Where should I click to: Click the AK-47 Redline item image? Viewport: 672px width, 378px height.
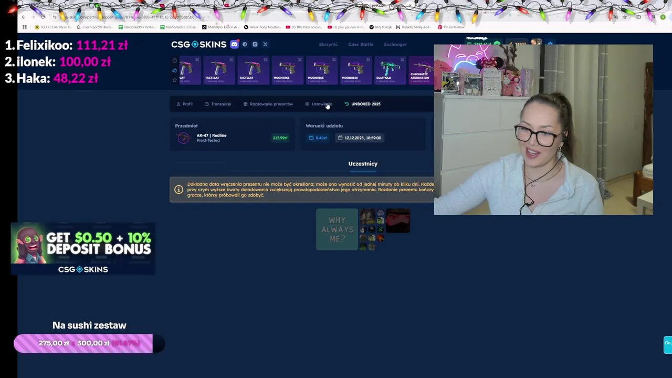point(183,138)
